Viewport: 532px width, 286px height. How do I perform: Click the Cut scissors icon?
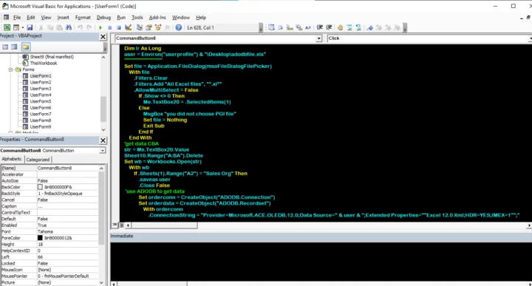pyautogui.click(x=41, y=27)
